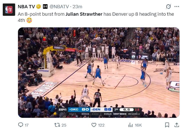Bookmark this NBA TV post
The width and height of the screenshot is (182, 129).
tap(167, 125)
